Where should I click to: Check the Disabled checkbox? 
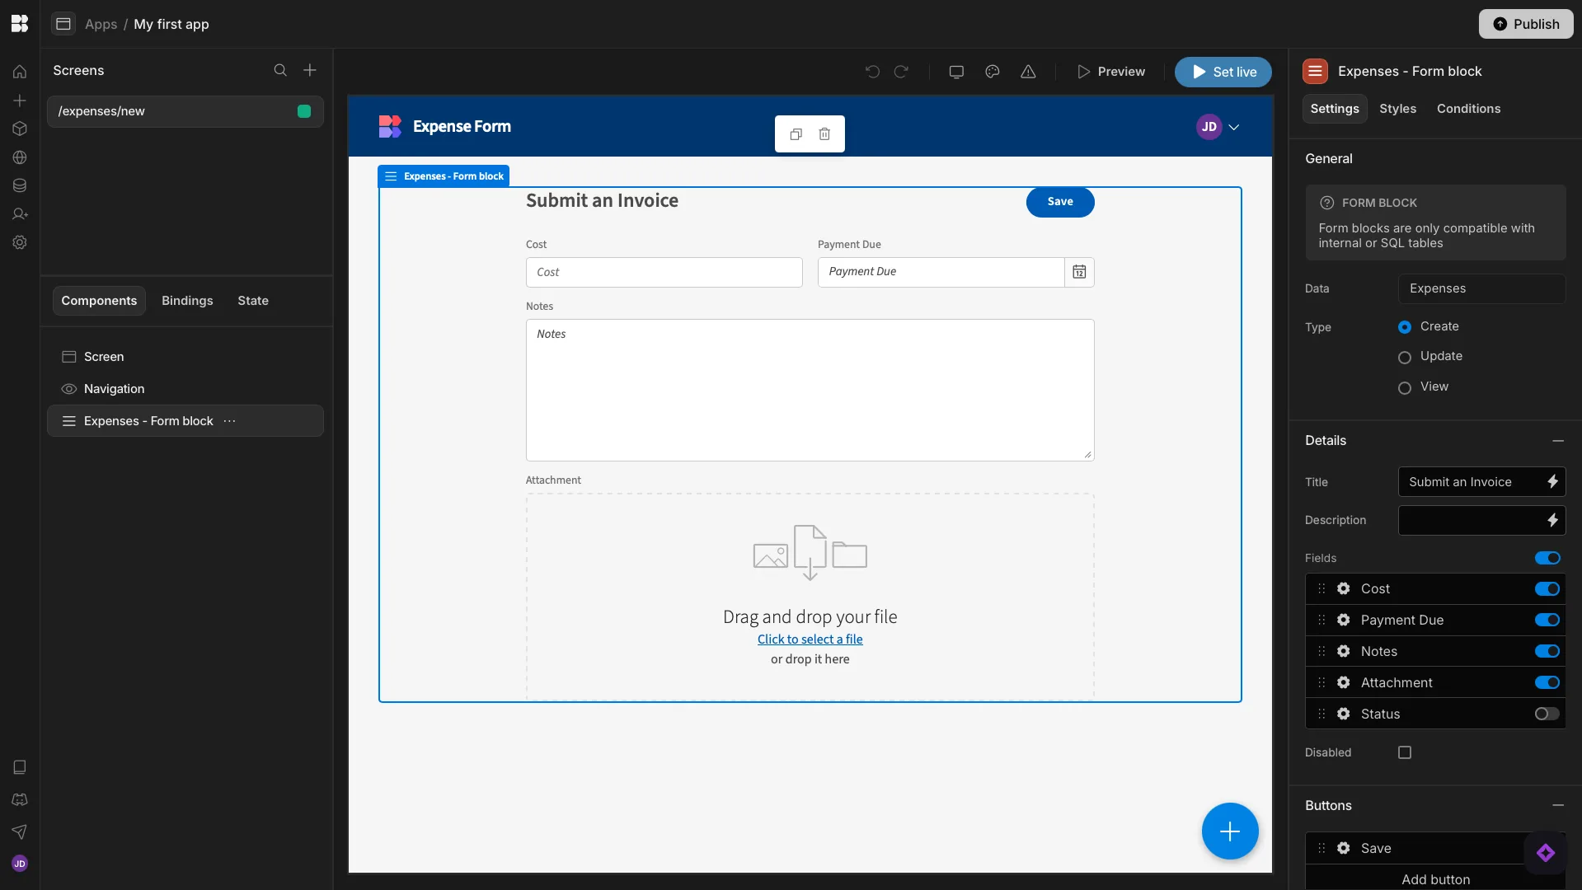coord(1405,752)
